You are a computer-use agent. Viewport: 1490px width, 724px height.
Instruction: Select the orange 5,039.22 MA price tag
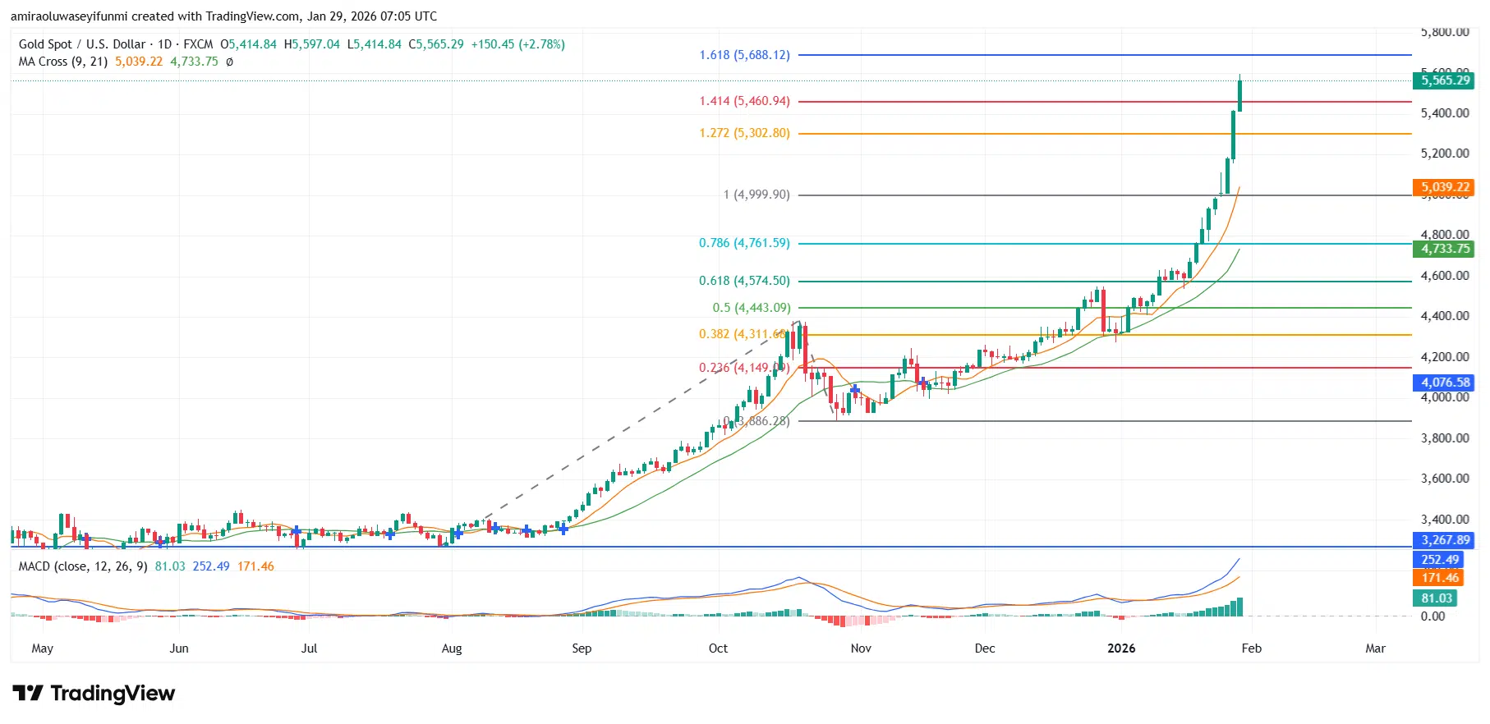[1444, 187]
